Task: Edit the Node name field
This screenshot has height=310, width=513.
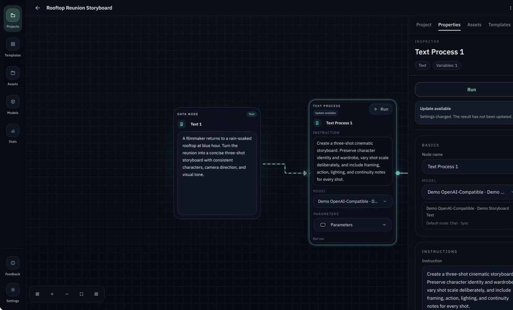Action: 467,166
